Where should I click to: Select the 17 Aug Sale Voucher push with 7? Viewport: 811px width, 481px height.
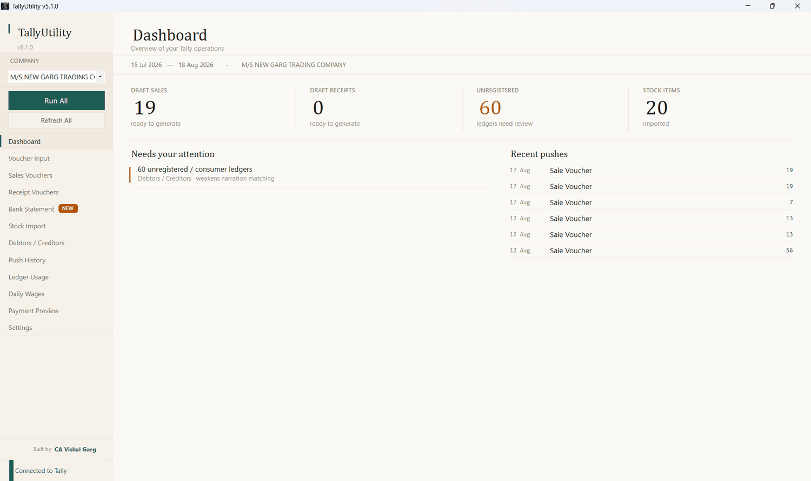[652, 202]
